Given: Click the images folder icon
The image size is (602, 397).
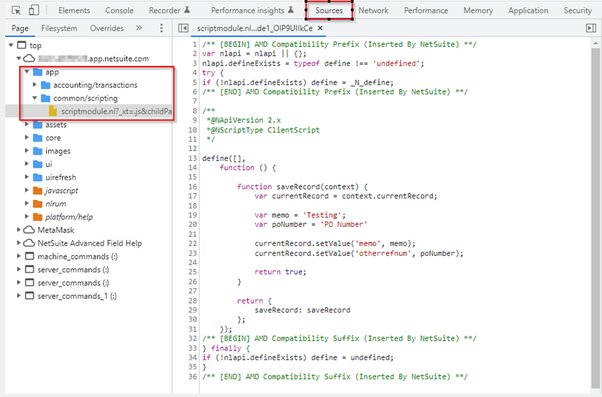Looking at the screenshot, I should pos(38,150).
